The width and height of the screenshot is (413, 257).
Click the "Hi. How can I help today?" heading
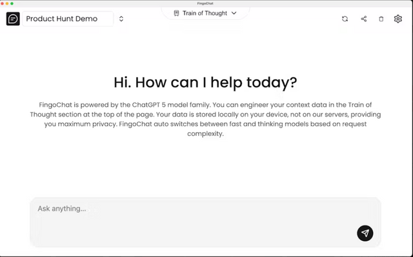pos(205,82)
